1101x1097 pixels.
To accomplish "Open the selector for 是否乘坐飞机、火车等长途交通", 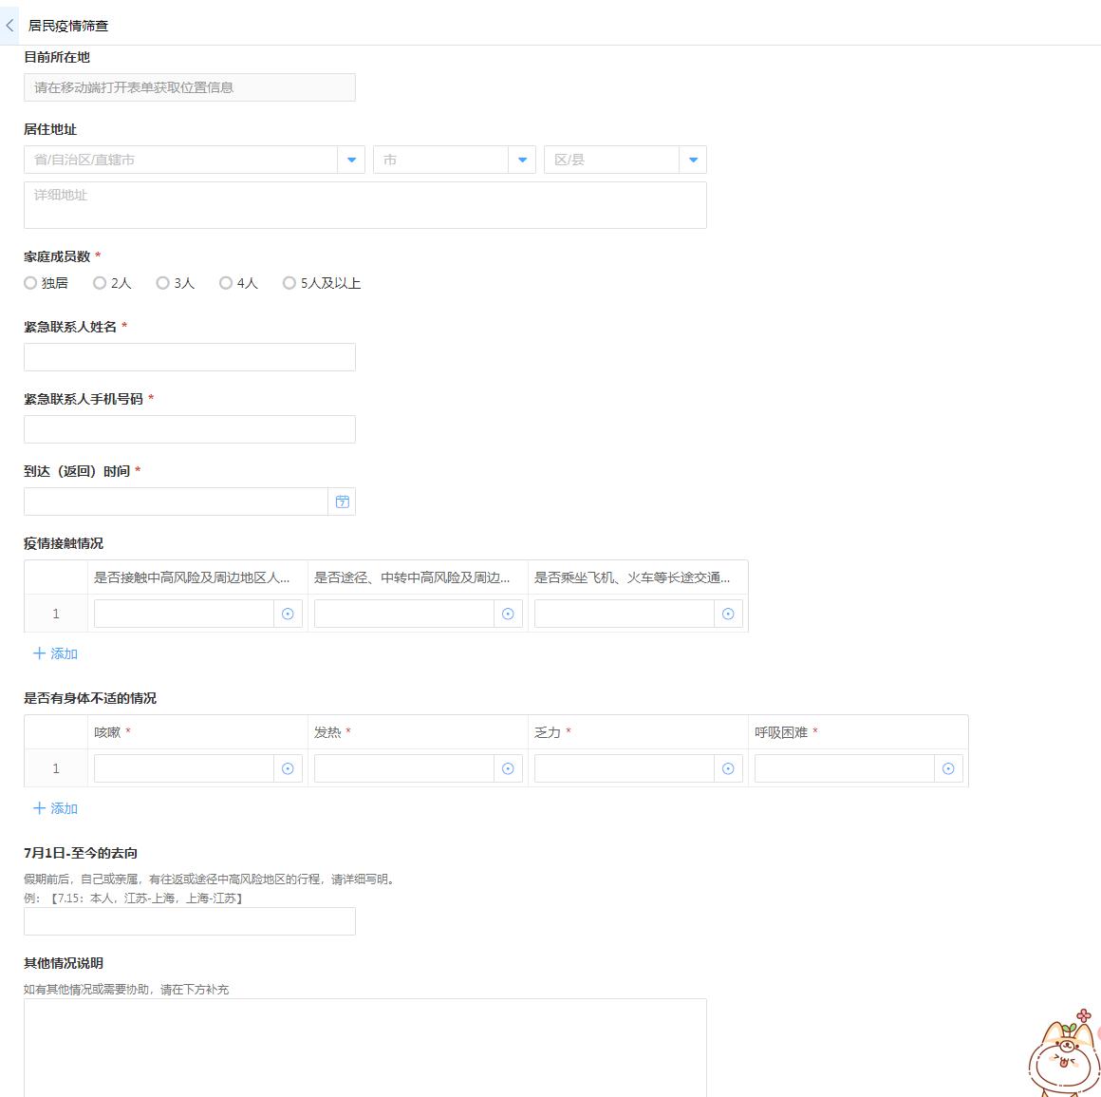I will coord(728,614).
